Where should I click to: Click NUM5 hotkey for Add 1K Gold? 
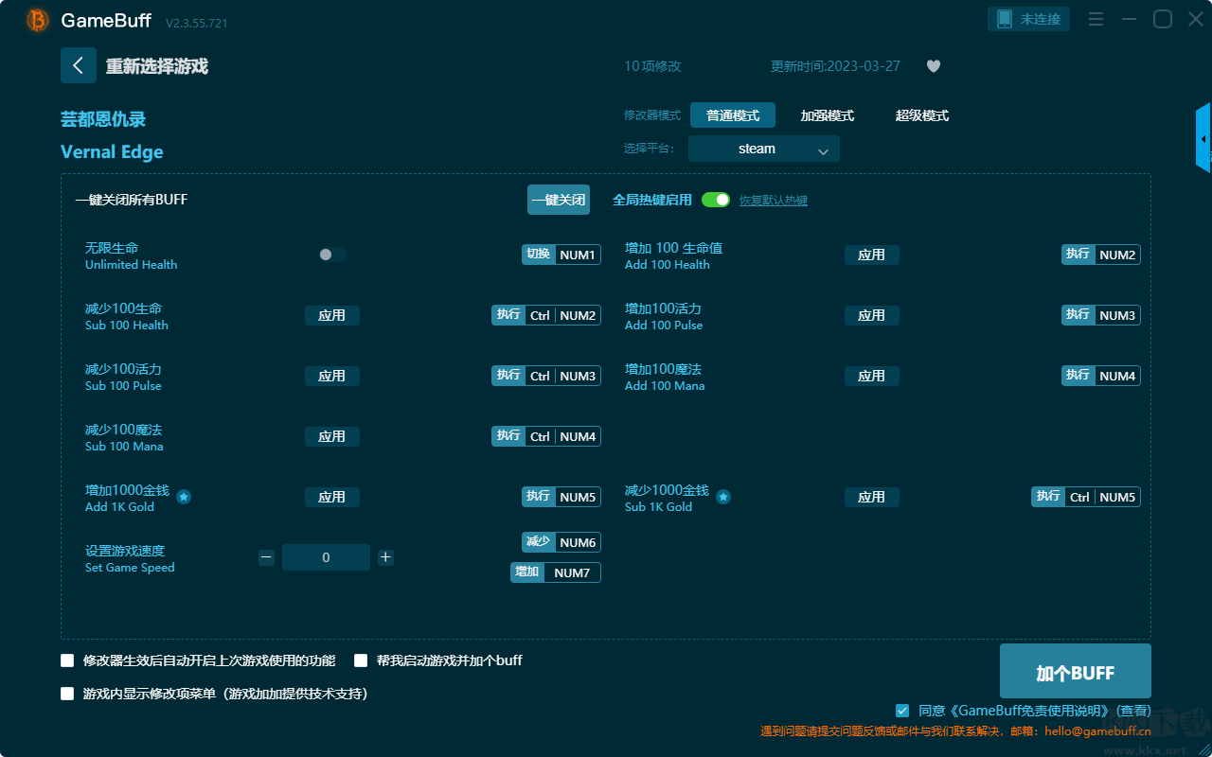tap(561, 497)
